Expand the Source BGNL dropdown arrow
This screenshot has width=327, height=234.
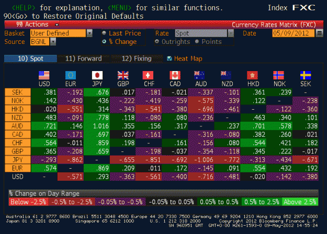[x=53, y=42]
